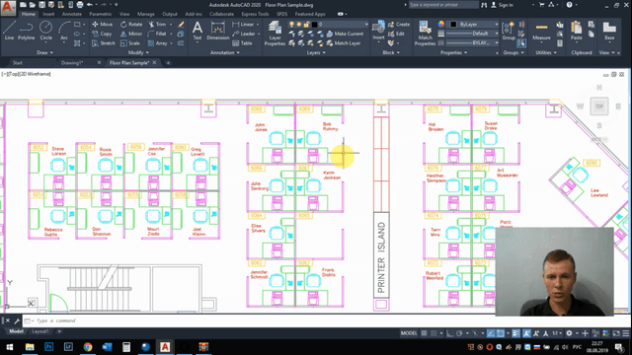This screenshot has width=632, height=355.
Task: Expand the Draw panel
Action: [x=44, y=52]
